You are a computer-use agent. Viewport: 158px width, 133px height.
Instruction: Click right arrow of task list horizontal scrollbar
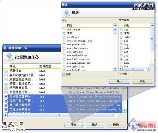click(x=120, y=115)
